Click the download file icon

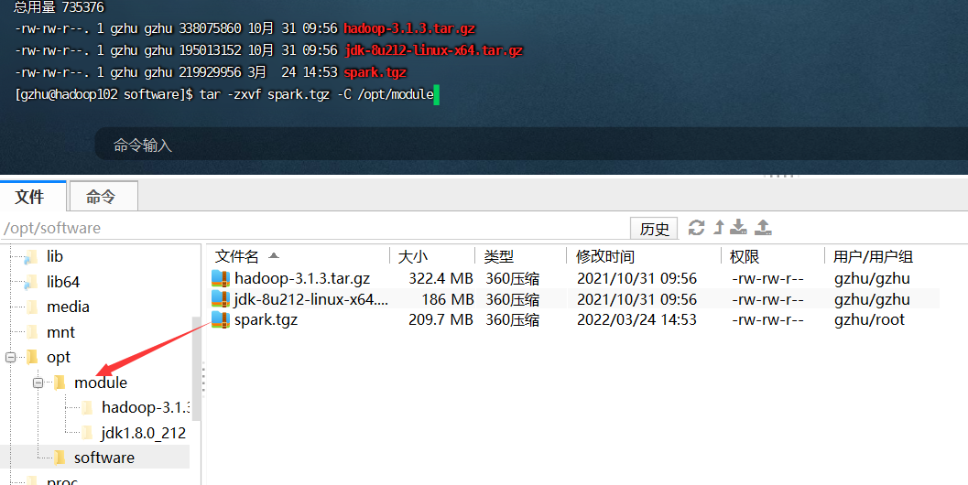[x=738, y=228]
